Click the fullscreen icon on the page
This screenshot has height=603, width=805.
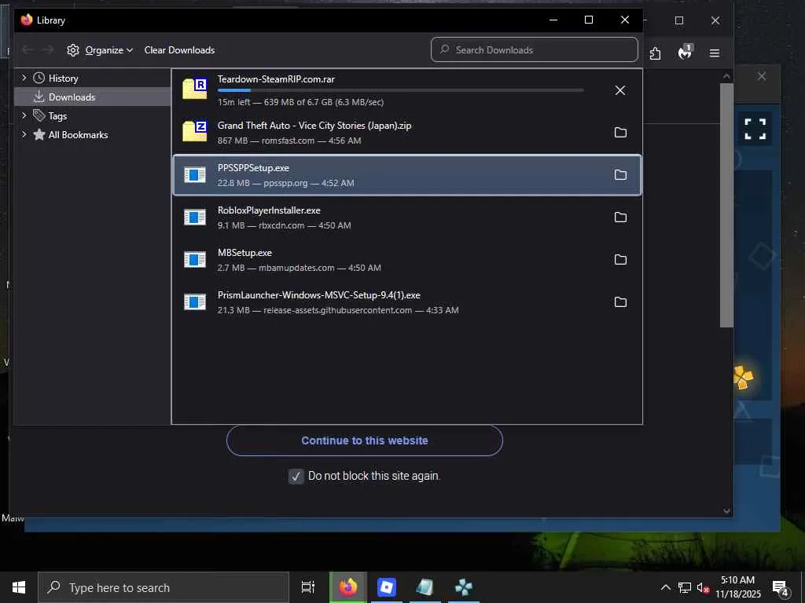[x=755, y=129]
